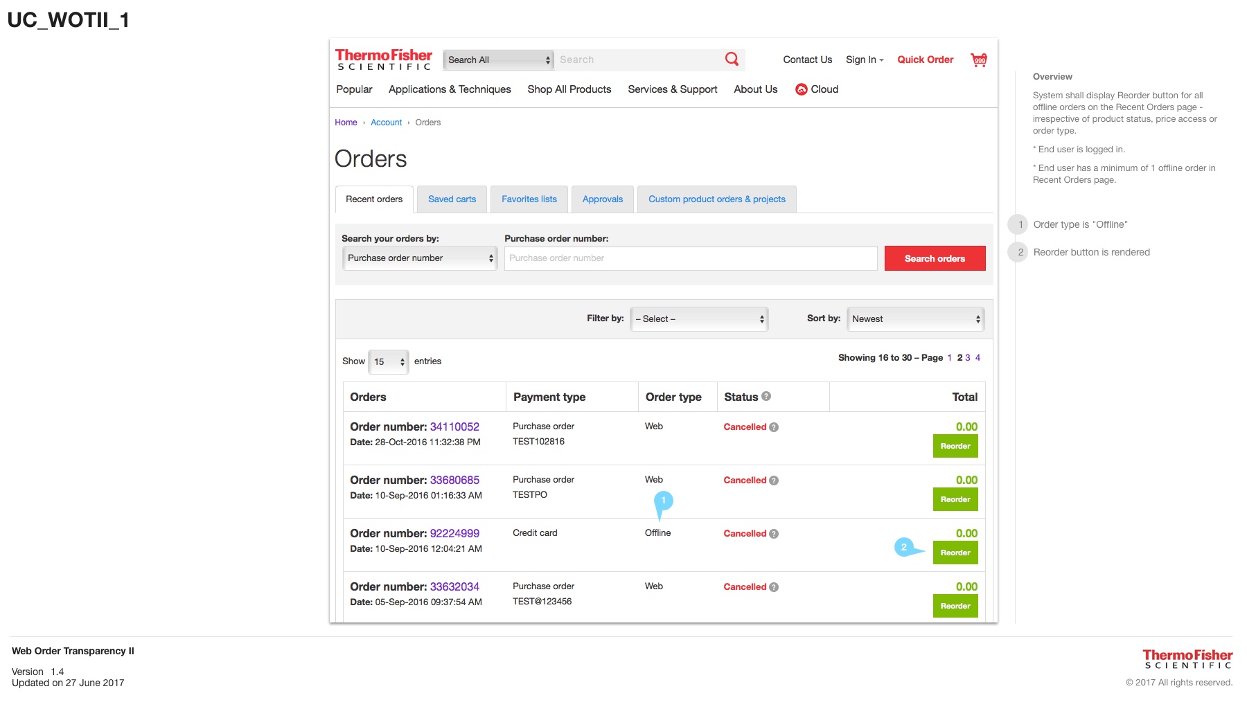Click help icon beside Status column header

click(x=766, y=397)
